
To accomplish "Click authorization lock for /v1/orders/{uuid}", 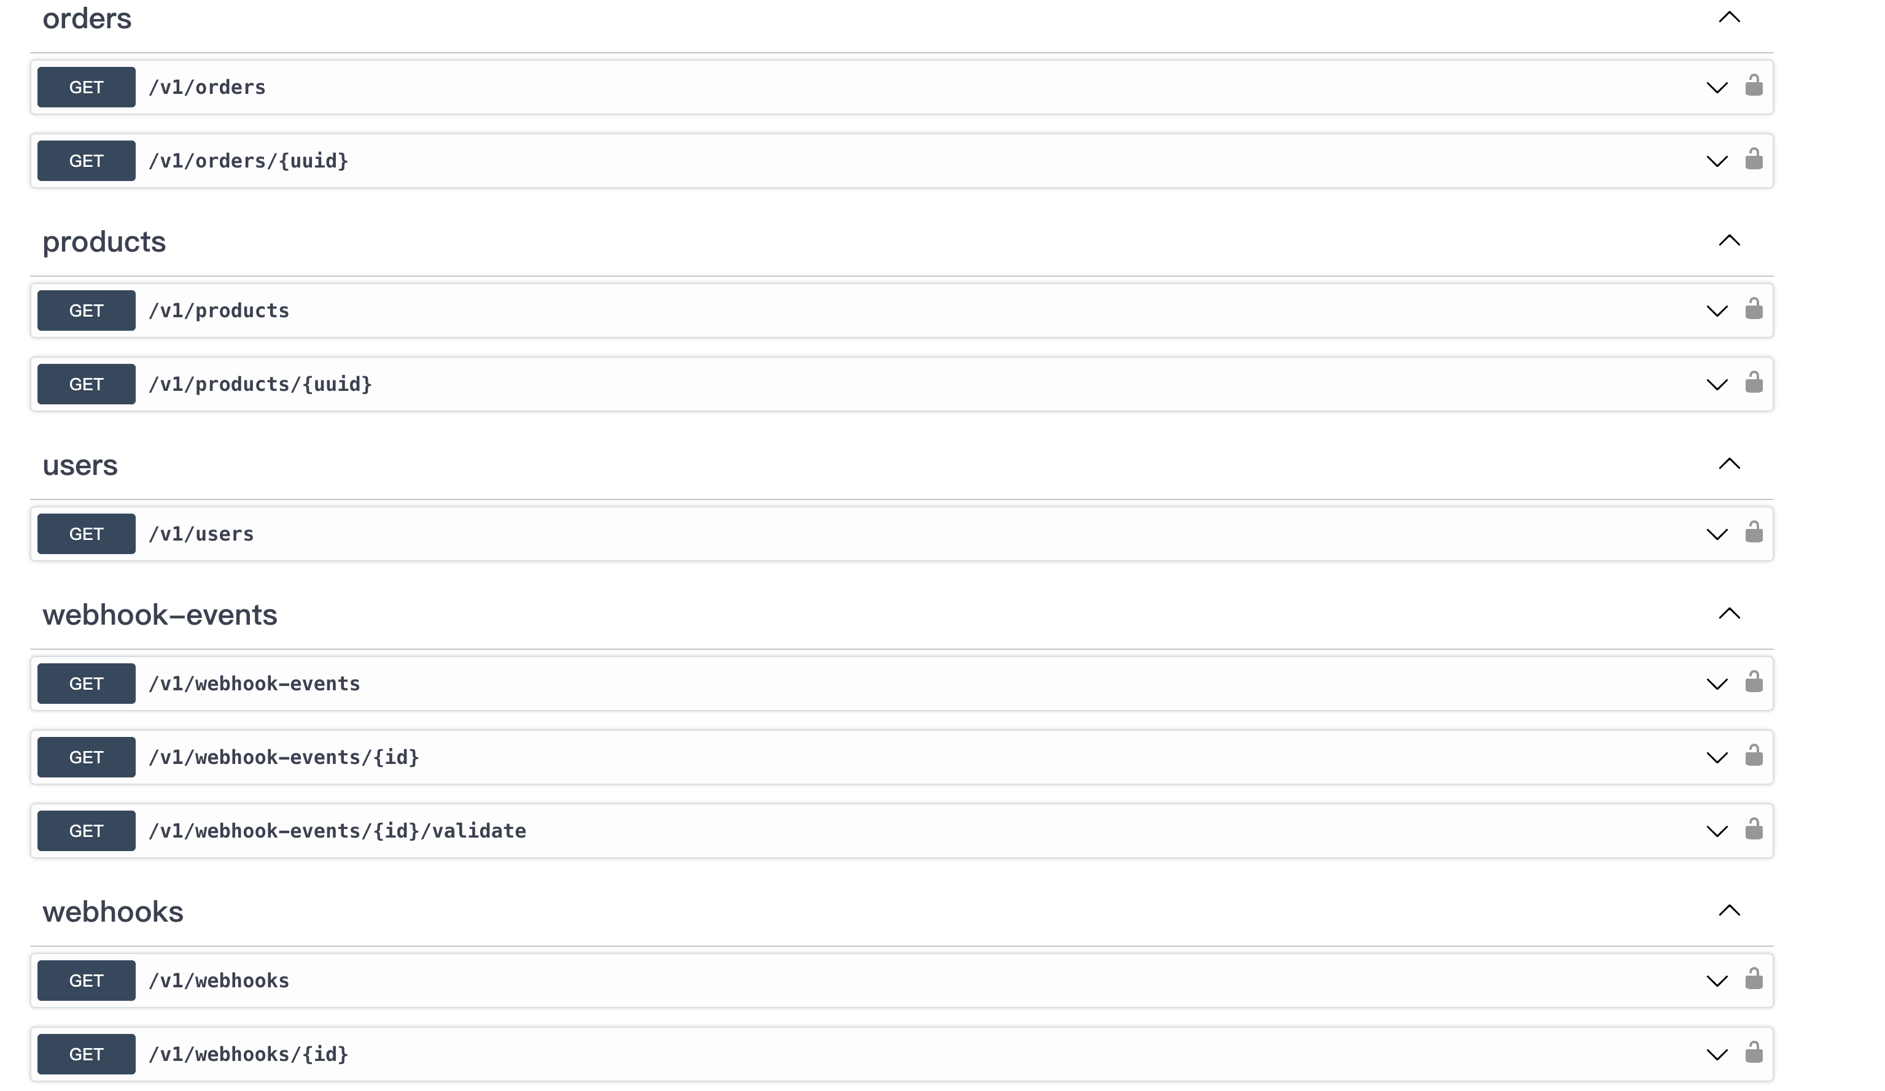I will [1754, 160].
